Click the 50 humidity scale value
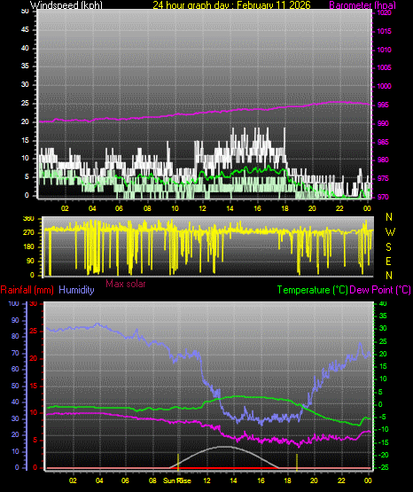 [15, 386]
